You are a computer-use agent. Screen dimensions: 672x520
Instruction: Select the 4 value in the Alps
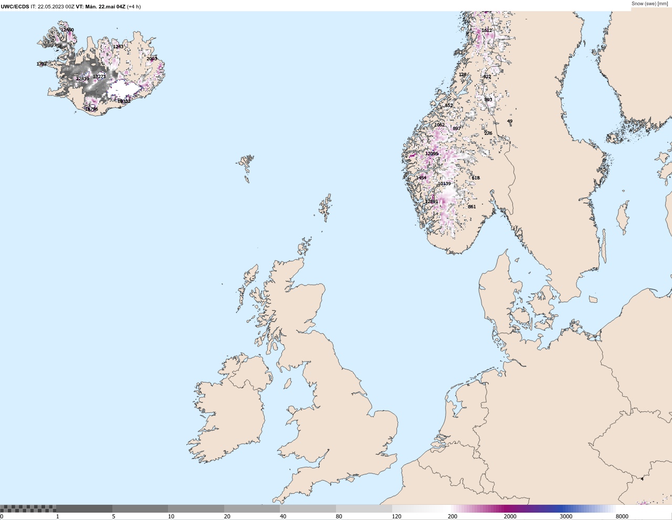pyautogui.click(x=642, y=479)
